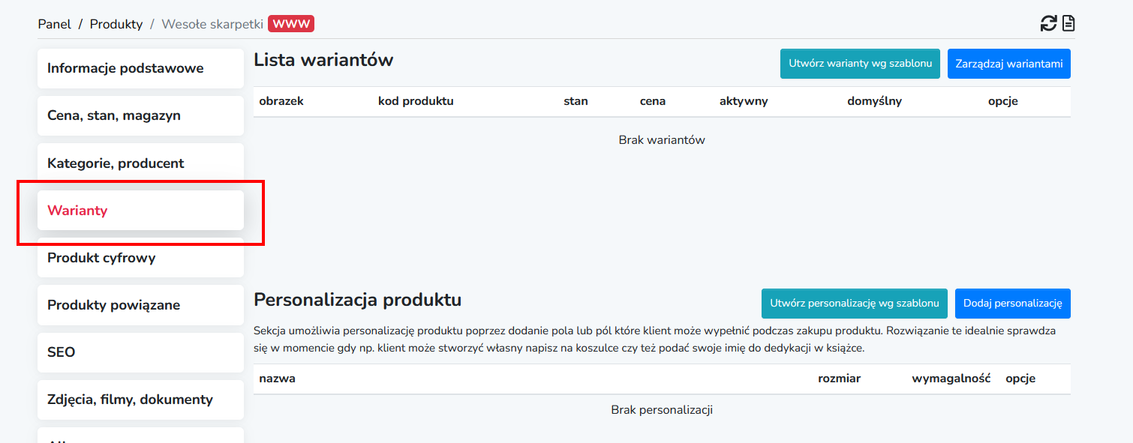This screenshot has width=1133, height=443.
Task: Go to the Panel breadcrumb link
Action: pyautogui.click(x=55, y=24)
